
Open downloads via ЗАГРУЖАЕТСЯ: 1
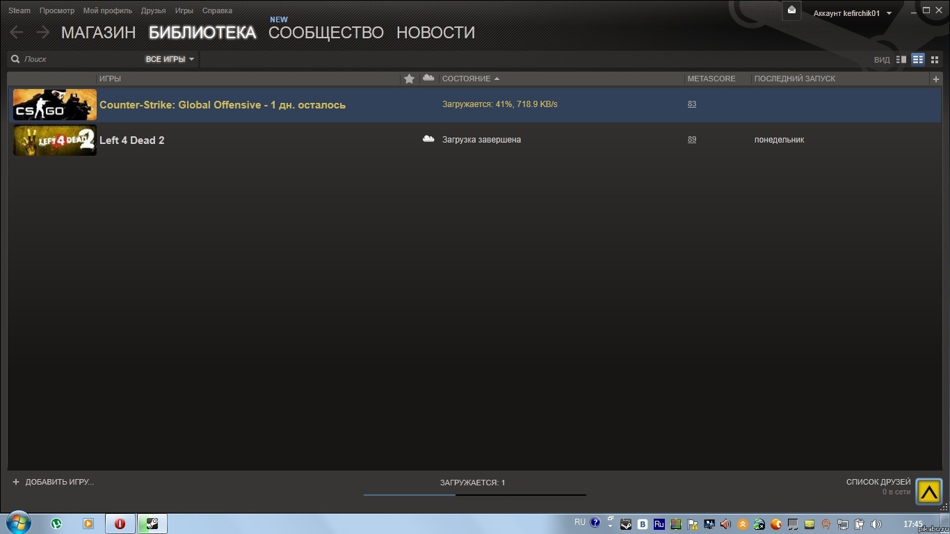[473, 483]
